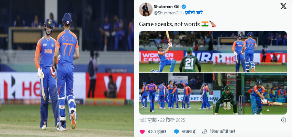Screen dimensions: 292x137
Task: Open the tweet info circle icon
Action: (283, 120)
